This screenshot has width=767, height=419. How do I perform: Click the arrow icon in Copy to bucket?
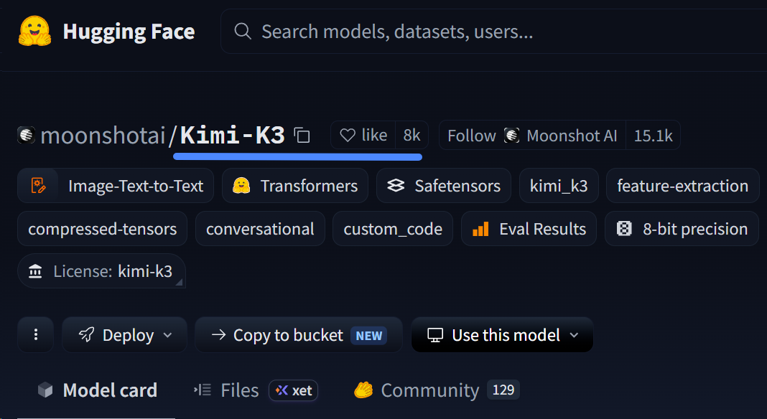coord(218,334)
